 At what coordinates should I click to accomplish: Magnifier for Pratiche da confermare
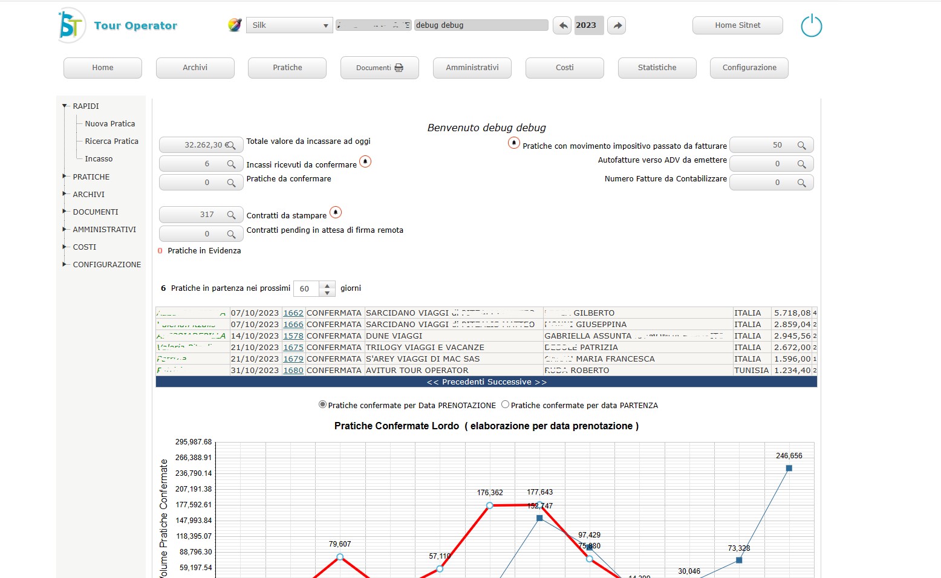(x=231, y=183)
